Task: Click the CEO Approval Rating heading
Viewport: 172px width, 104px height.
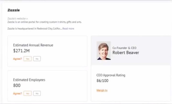Action: click(111, 75)
